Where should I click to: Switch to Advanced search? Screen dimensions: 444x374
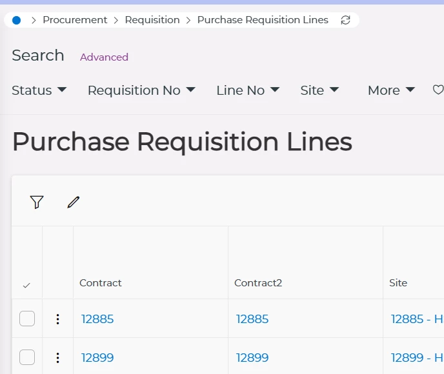click(104, 57)
